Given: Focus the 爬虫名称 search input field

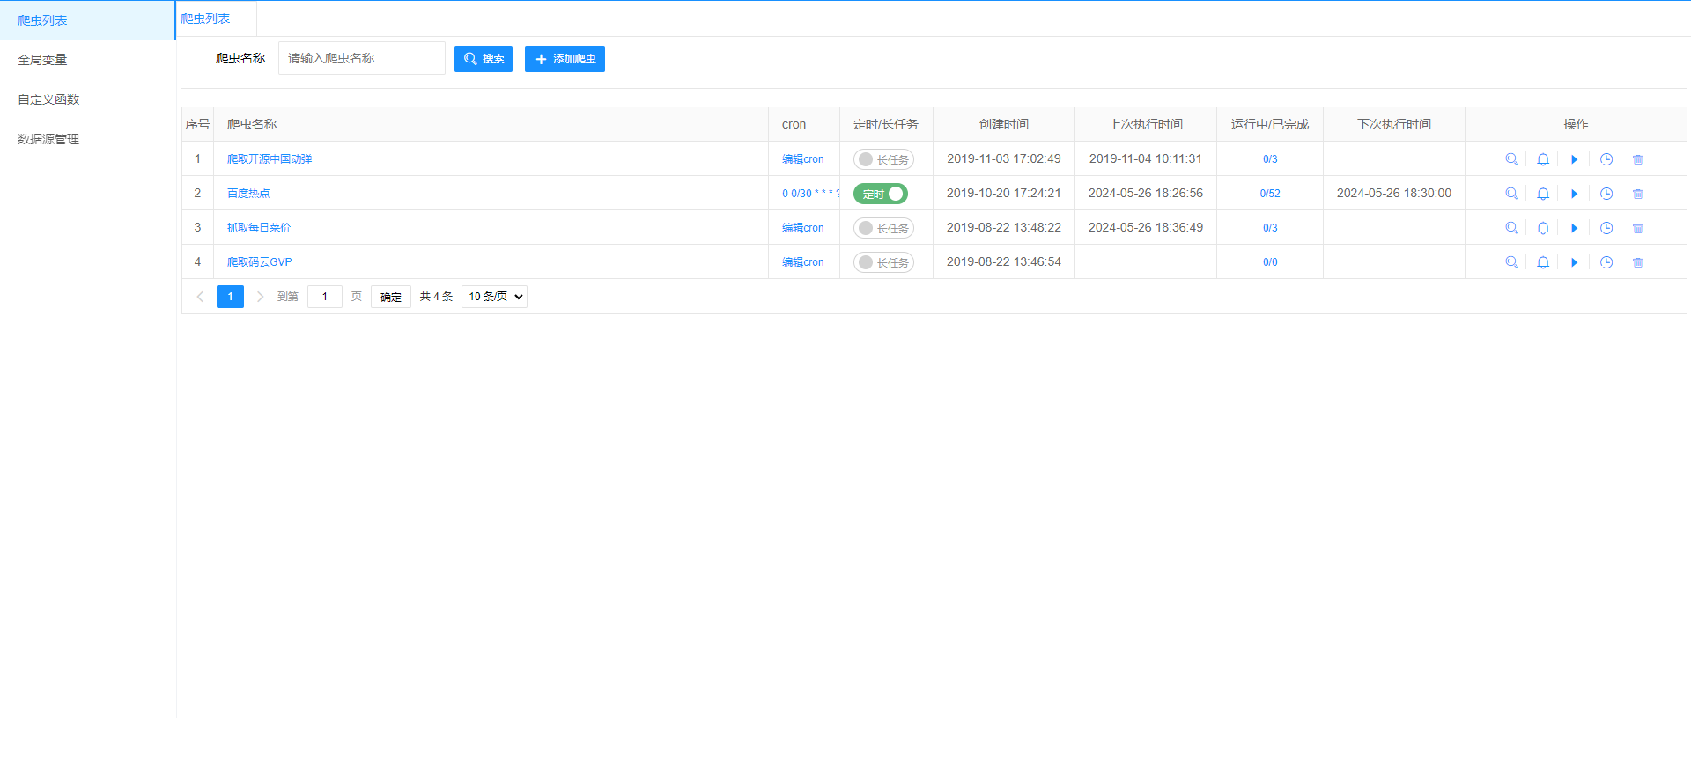Looking at the screenshot, I should [362, 58].
